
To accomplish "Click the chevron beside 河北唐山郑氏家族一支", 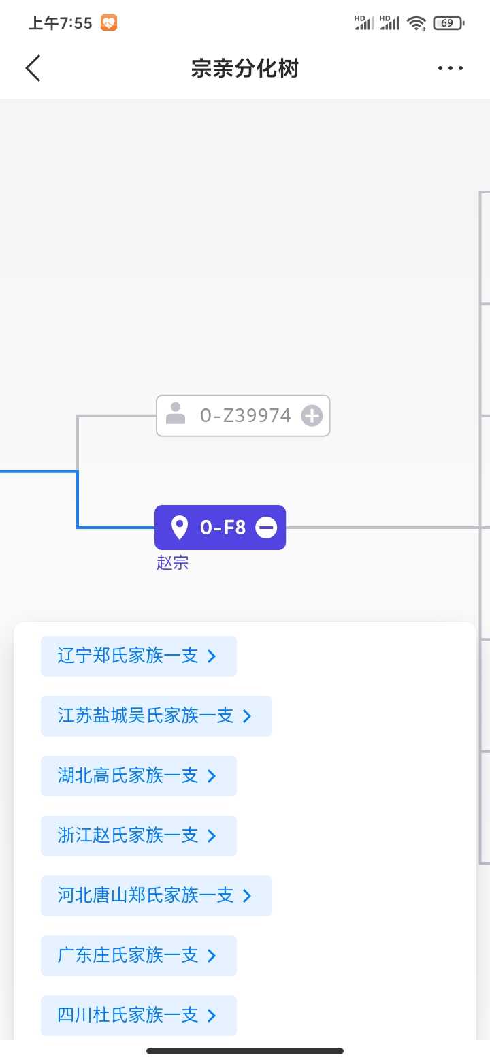I will pyautogui.click(x=247, y=896).
